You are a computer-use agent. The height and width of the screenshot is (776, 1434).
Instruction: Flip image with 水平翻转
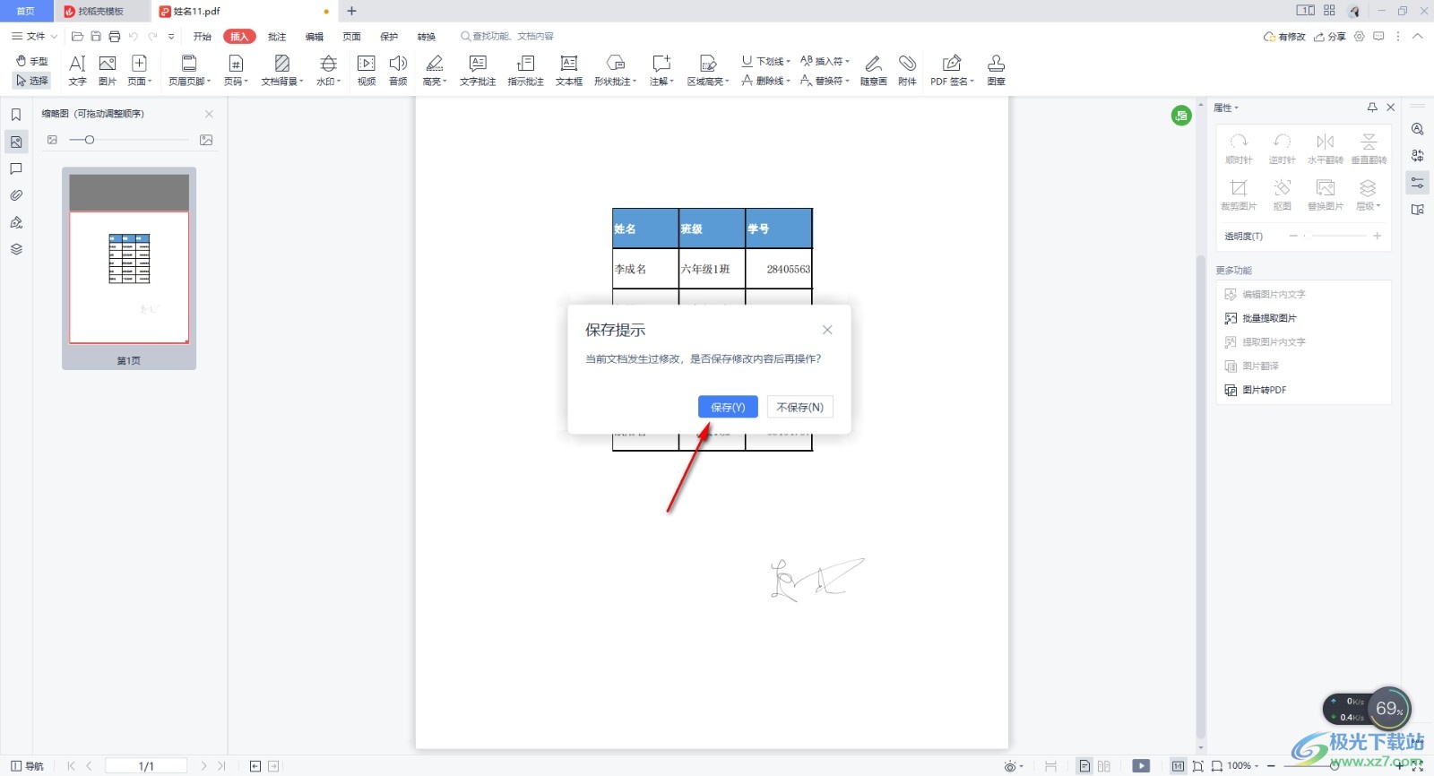(1325, 149)
